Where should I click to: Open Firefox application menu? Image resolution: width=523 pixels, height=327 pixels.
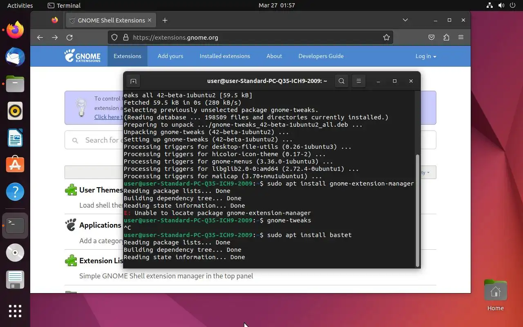(461, 37)
